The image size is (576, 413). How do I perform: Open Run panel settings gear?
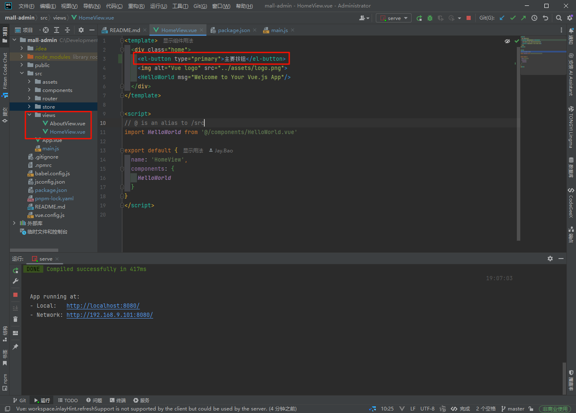tap(550, 259)
